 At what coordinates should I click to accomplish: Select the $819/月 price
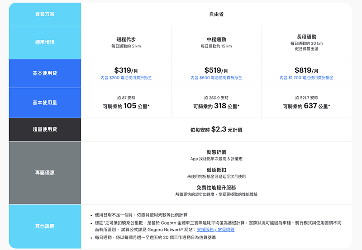coord(306,70)
